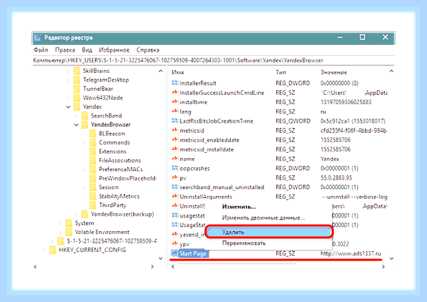Screen dimensions: 427x302
Task: Click values pane scroll right arrow
Action: (x=383, y=267)
